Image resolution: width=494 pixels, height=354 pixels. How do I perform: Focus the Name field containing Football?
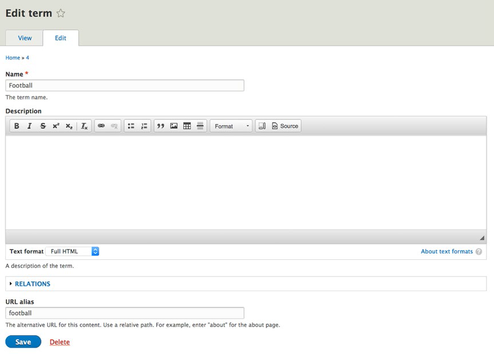125,86
